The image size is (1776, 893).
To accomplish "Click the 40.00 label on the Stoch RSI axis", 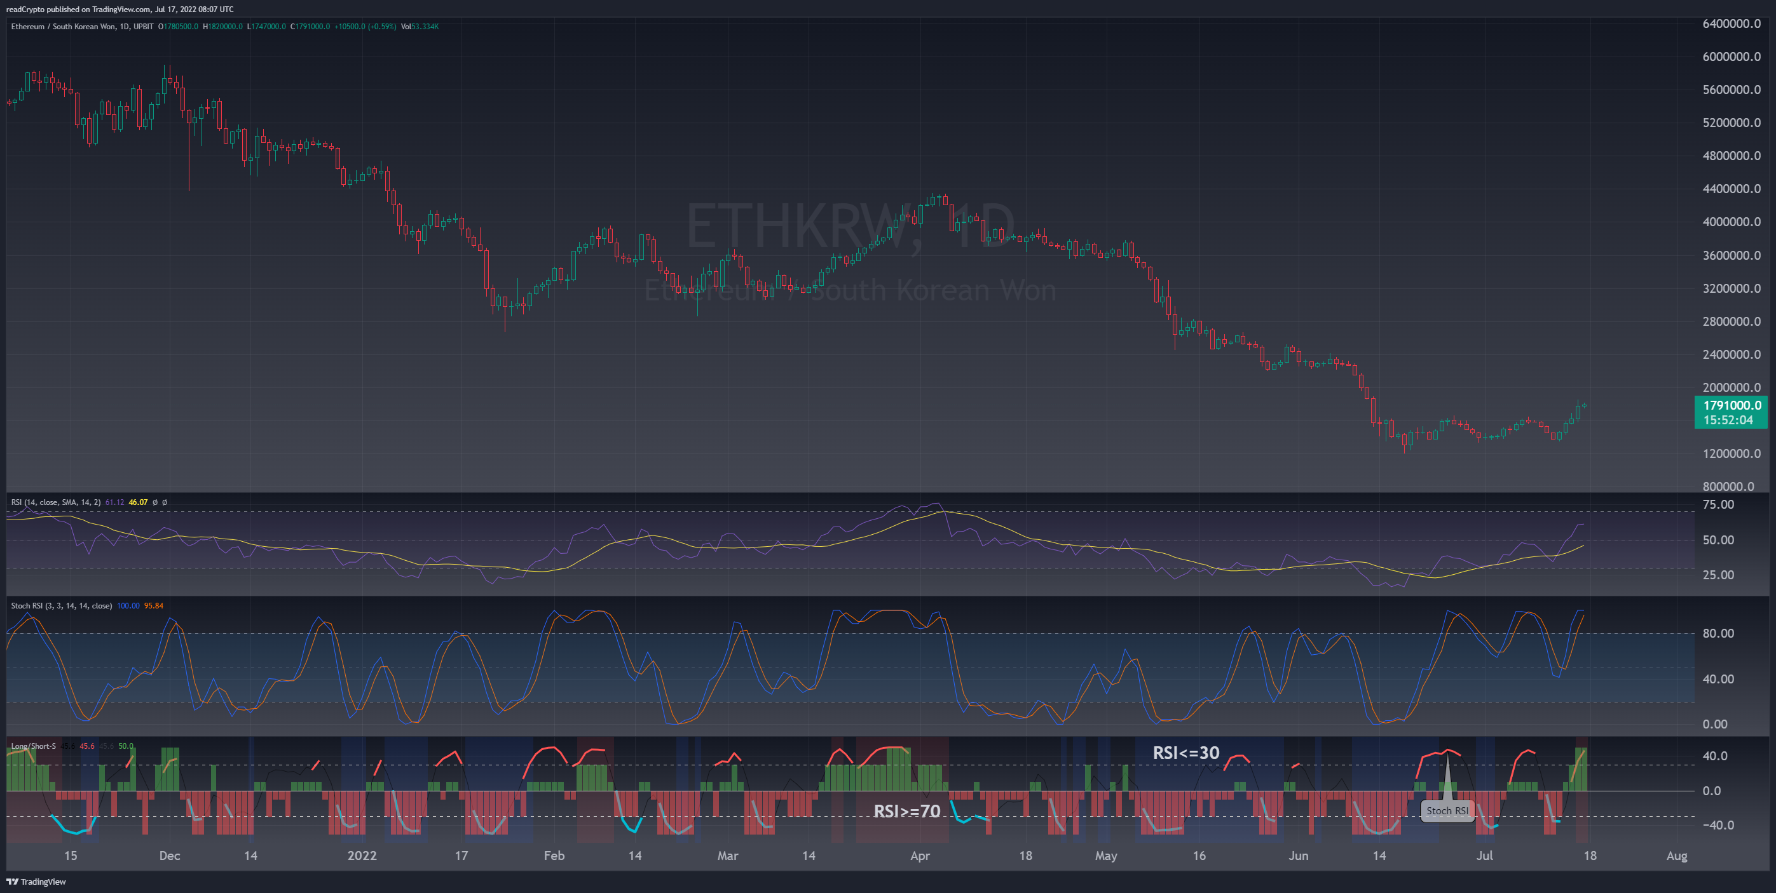I will click(1718, 679).
